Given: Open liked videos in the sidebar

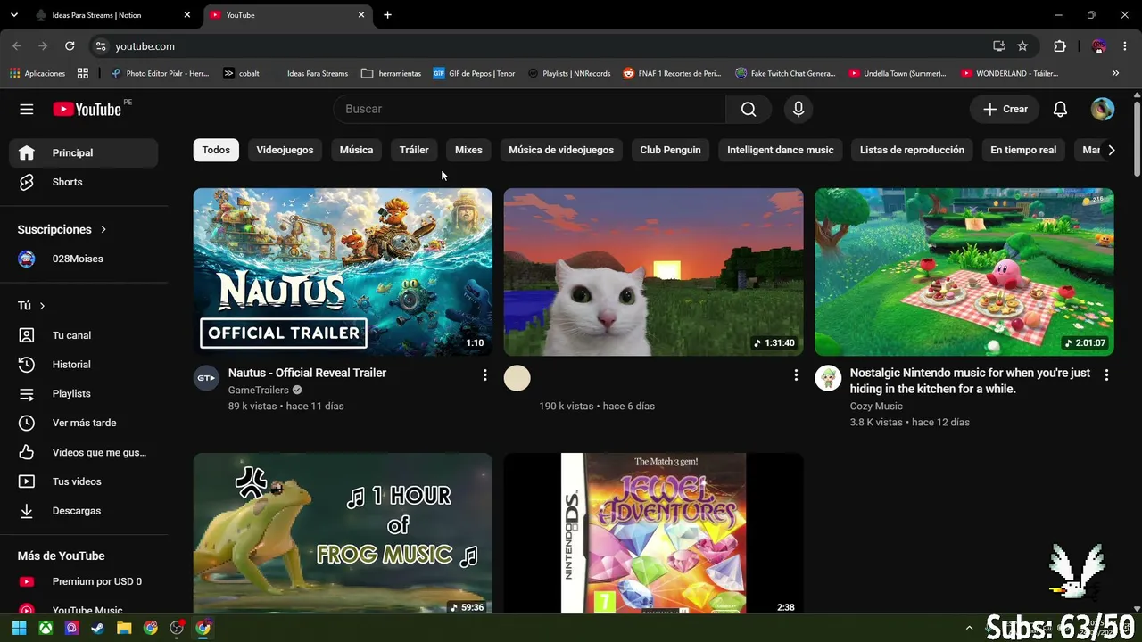Looking at the screenshot, I should (83, 452).
